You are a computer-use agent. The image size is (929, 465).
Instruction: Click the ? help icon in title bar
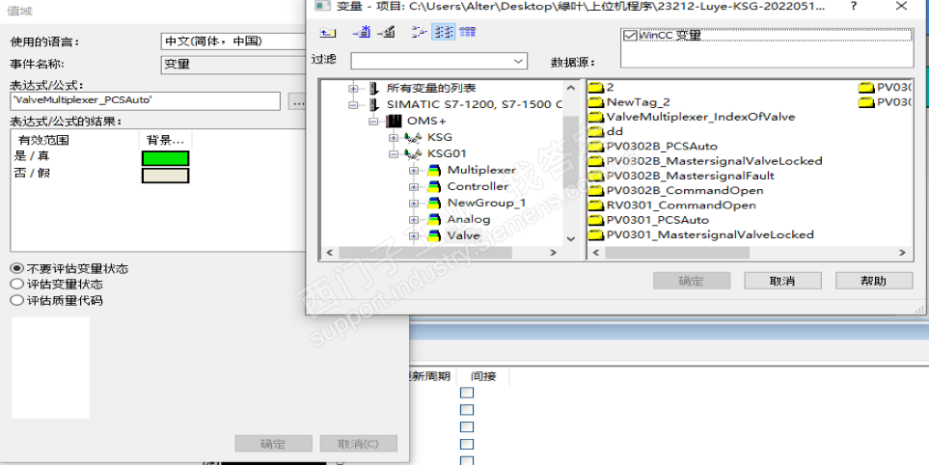point(853,7)
